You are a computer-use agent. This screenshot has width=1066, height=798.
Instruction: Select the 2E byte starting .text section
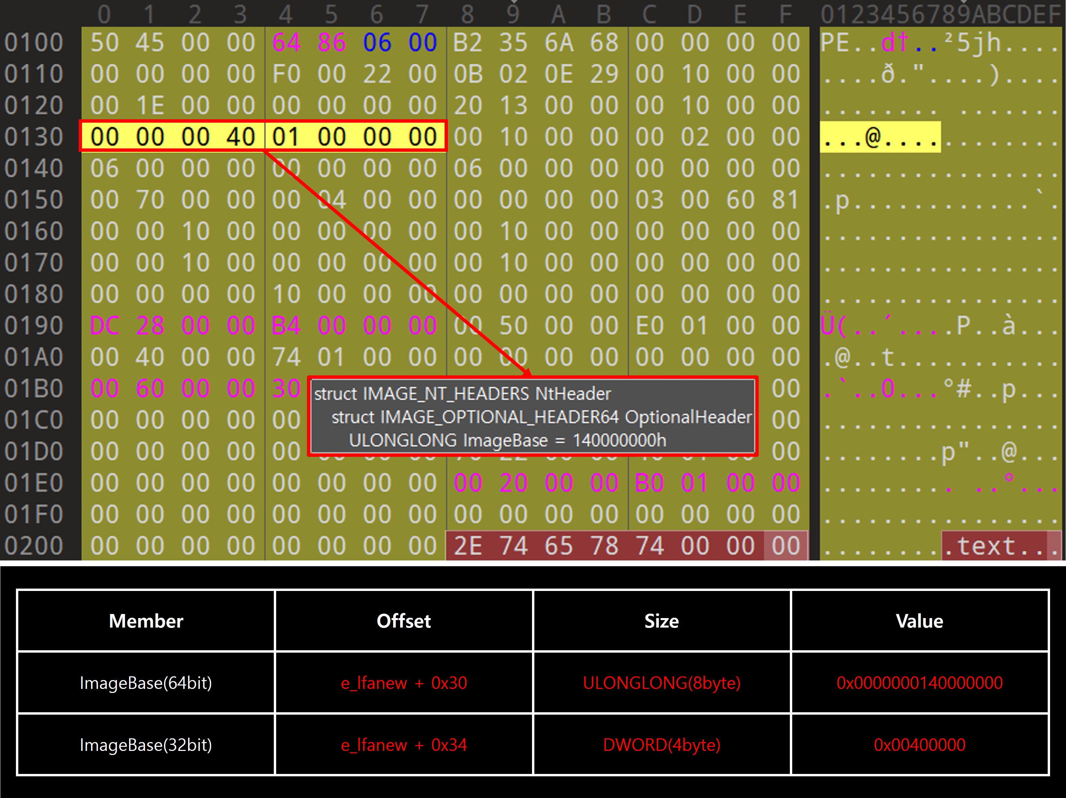(x=468, y=546)
